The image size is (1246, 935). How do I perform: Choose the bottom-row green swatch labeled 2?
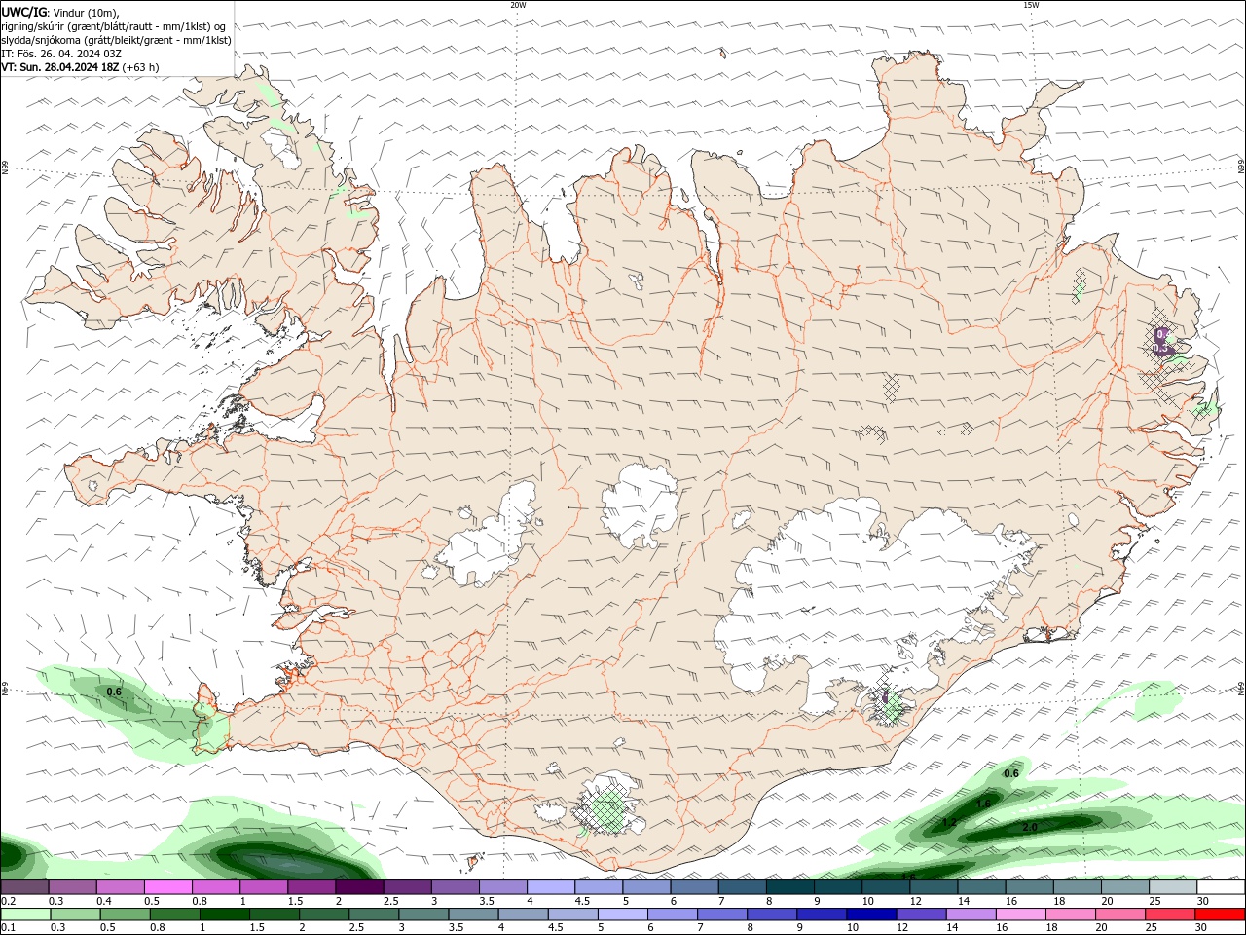323,915
